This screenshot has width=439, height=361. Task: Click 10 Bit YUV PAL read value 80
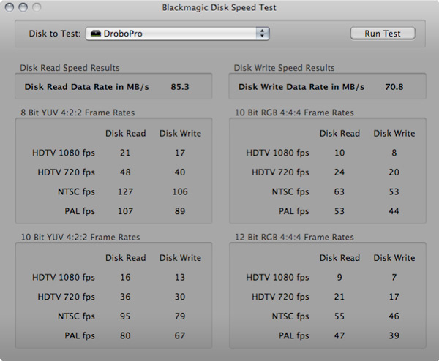[125, 335]
